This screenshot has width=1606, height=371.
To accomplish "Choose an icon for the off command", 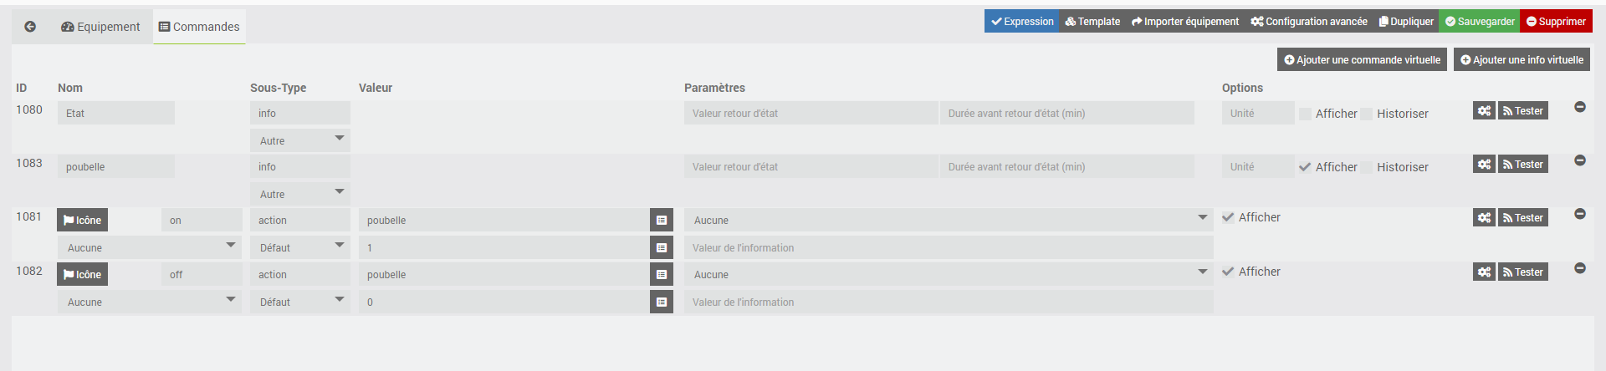I will coord(82,275).
